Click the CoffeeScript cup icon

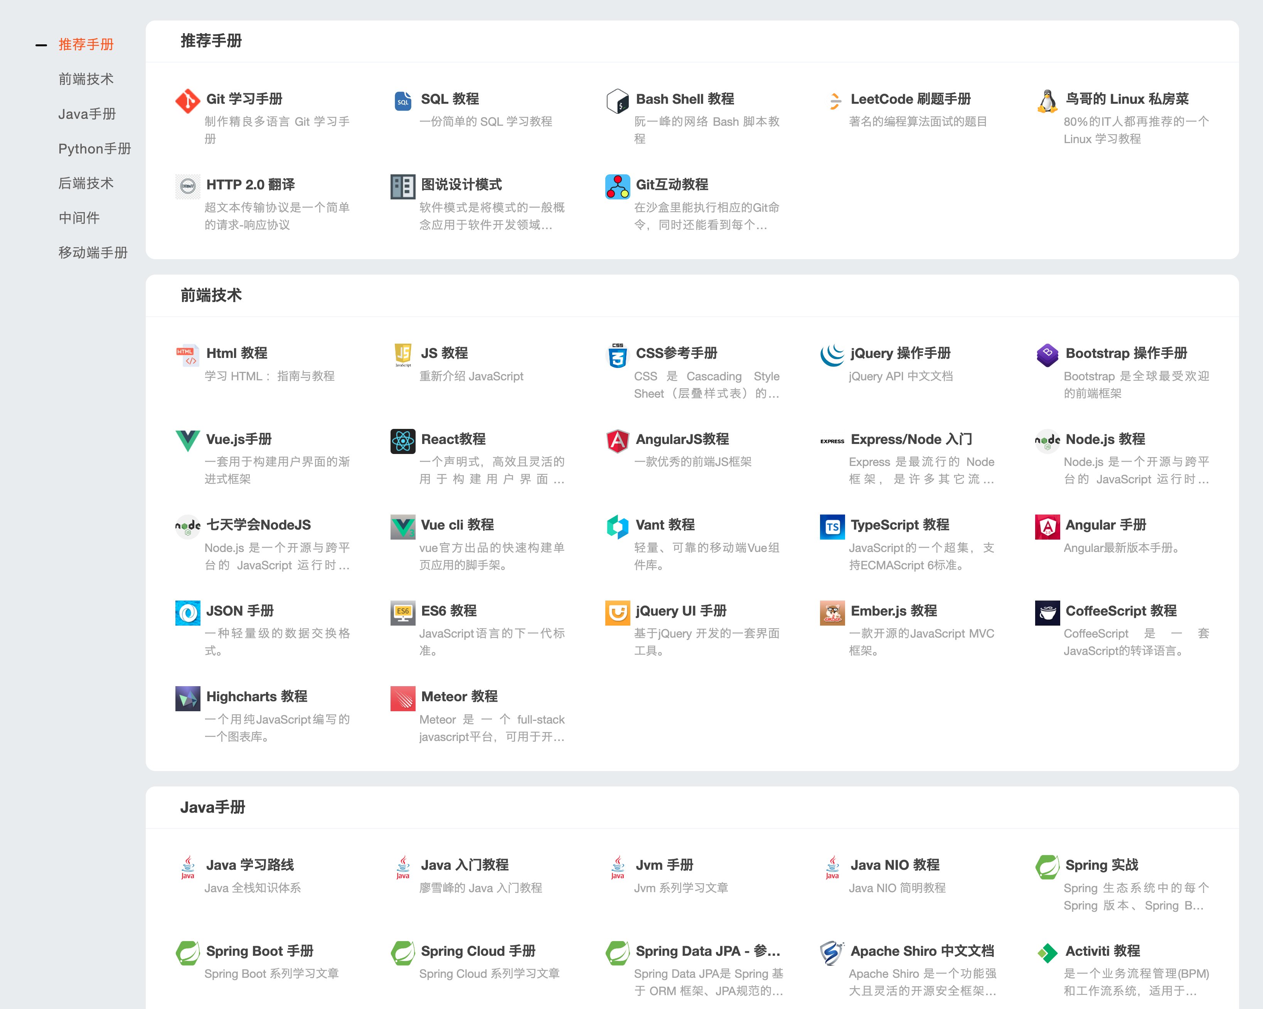click(x=1047, y=613)
